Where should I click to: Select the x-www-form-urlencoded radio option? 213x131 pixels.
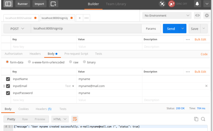[29, 62]
